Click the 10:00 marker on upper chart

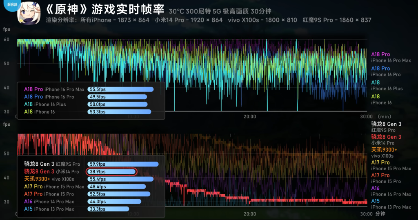point(133,117)
